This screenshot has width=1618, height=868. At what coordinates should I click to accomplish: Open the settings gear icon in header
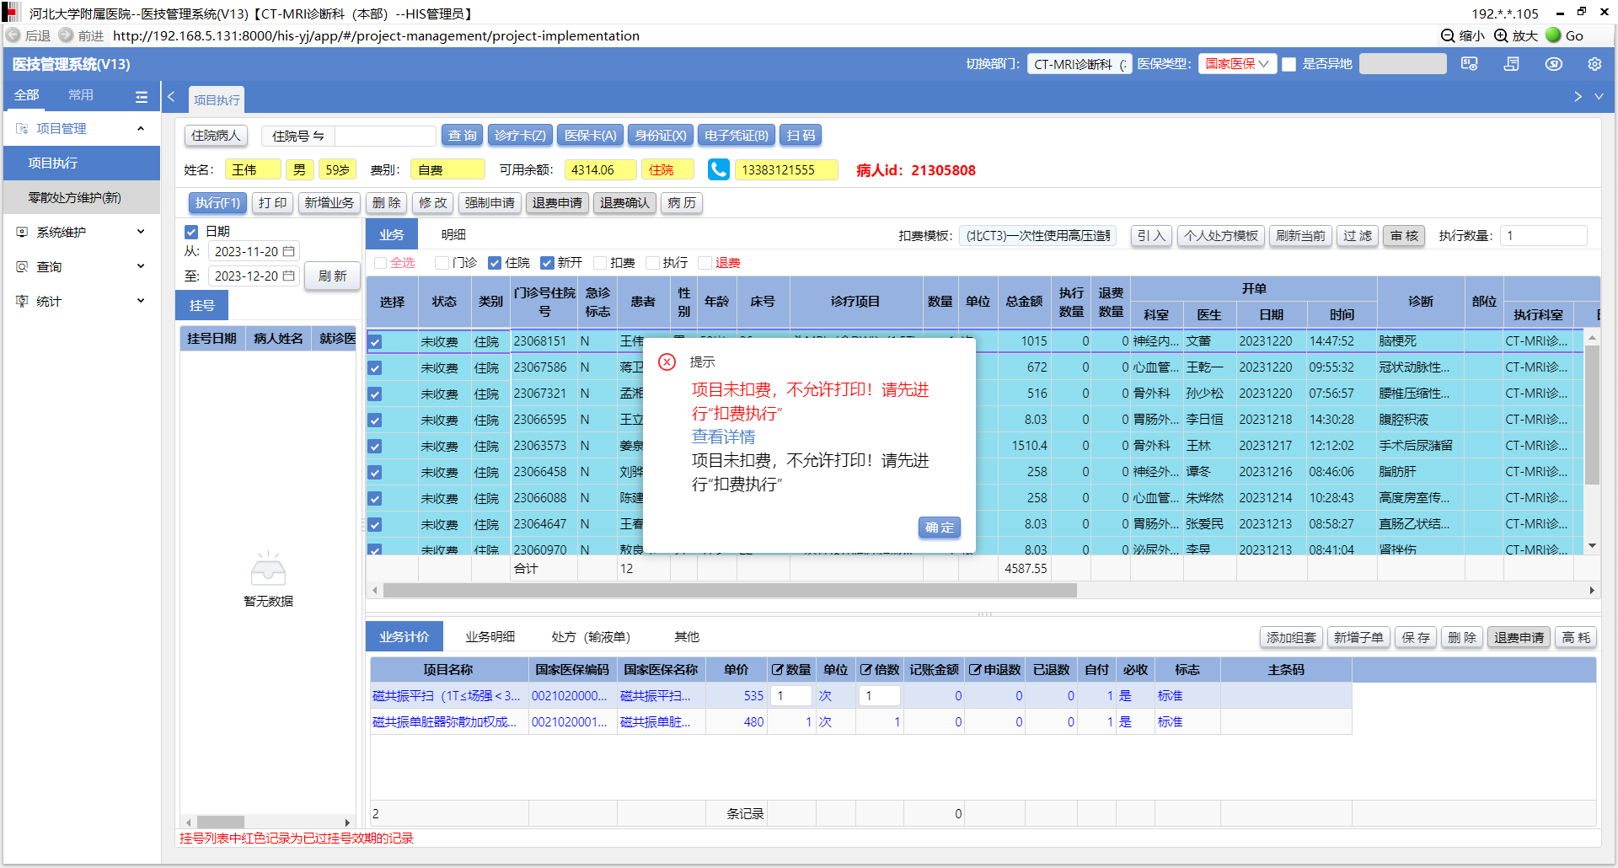pyautogui.click(x=1594, y=64)
